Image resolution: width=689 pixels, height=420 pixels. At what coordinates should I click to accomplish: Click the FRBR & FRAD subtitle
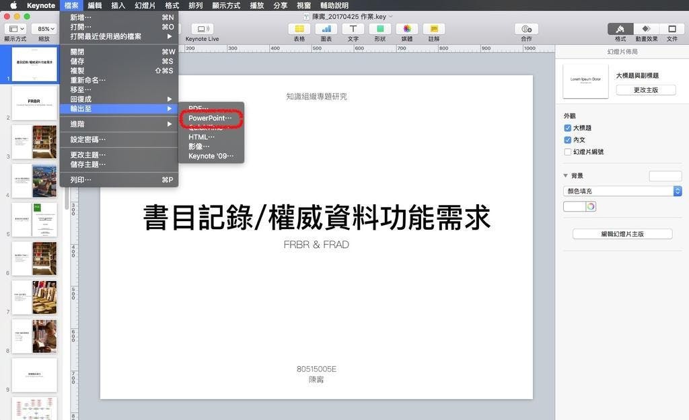[x=316, y=245]
